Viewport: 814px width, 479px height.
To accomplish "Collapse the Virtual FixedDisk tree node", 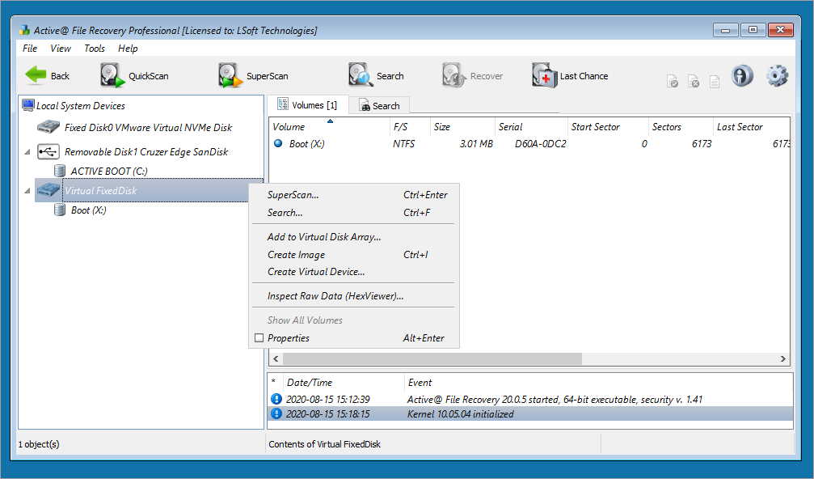I will [x=27, y=191].
